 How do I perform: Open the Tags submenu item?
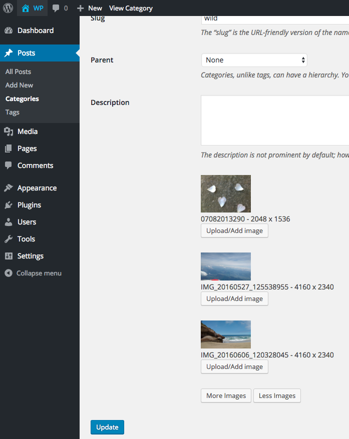[x=13, y=112]
